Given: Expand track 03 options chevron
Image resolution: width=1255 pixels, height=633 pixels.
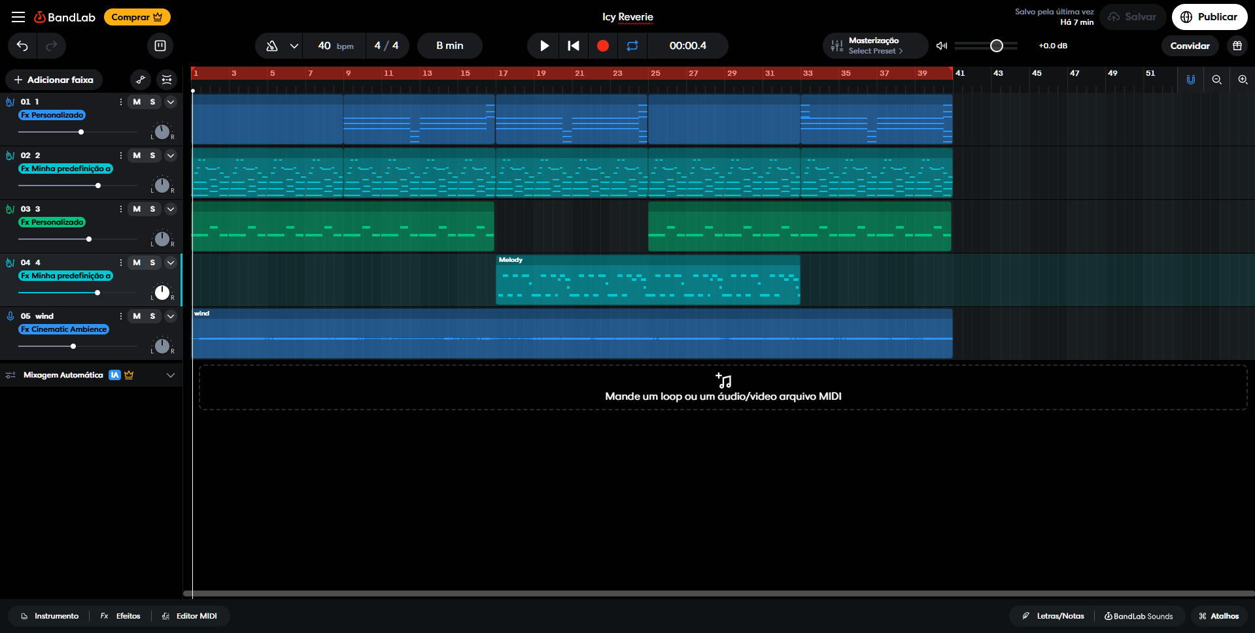Looking at the screenshot, I should click(x=171, y=209).
